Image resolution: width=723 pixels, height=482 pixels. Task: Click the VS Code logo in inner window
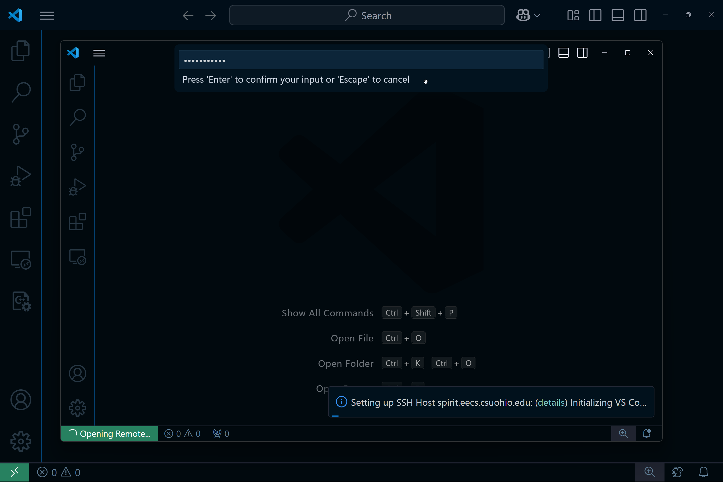73,53
